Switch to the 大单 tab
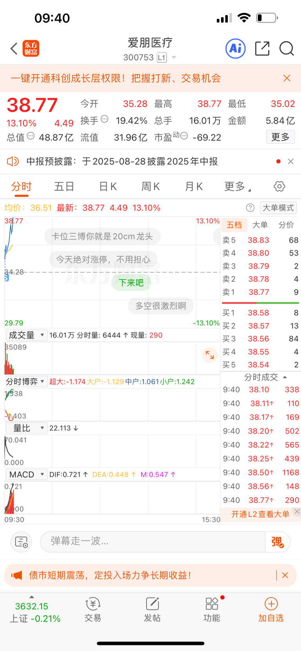The image size is (301, 651). (260, 225)
